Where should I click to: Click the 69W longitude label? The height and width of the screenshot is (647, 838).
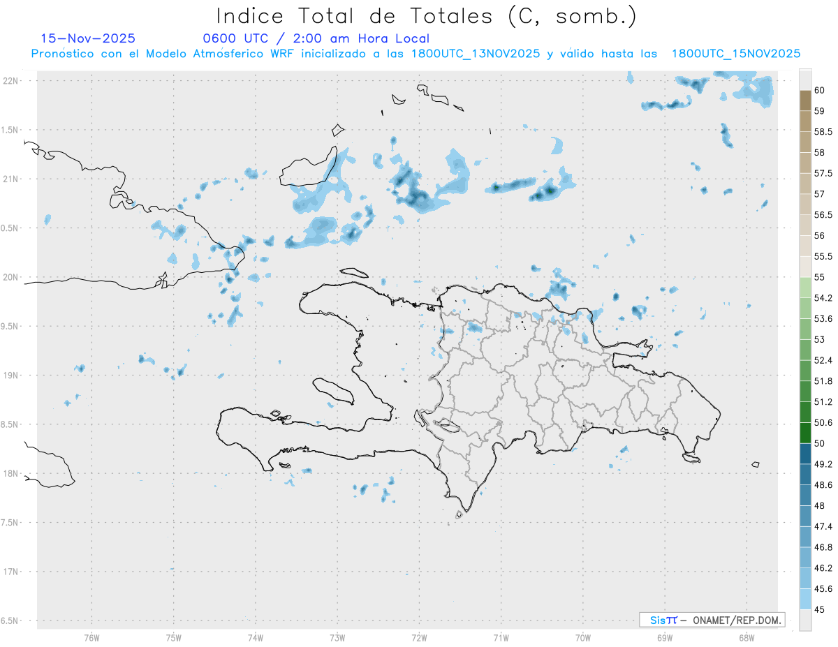[665, 638]
